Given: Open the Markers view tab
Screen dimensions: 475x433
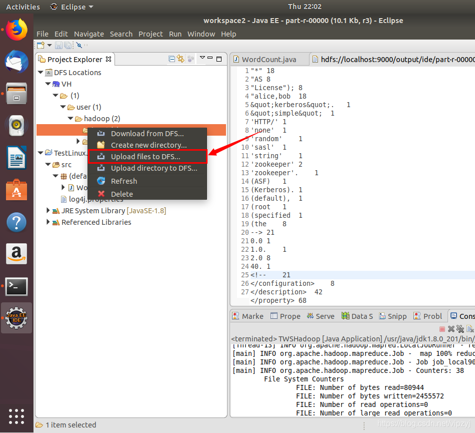Looking at the screenshot, I should (248, 316).
